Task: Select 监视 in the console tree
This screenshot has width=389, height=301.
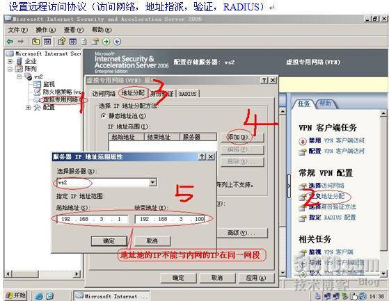Action: (49, 84)
